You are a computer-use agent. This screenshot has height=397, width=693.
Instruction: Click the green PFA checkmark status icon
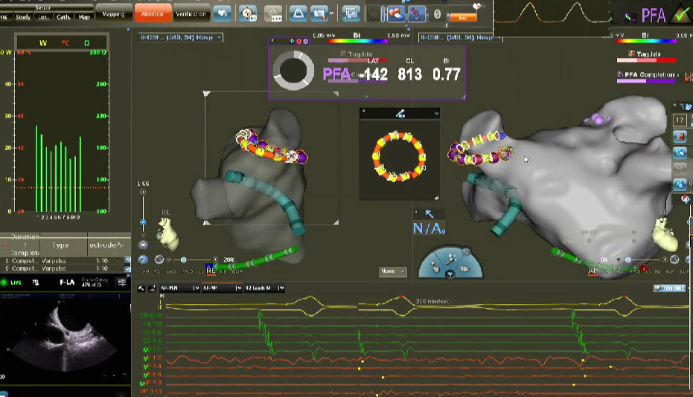[x=680, y=14]
